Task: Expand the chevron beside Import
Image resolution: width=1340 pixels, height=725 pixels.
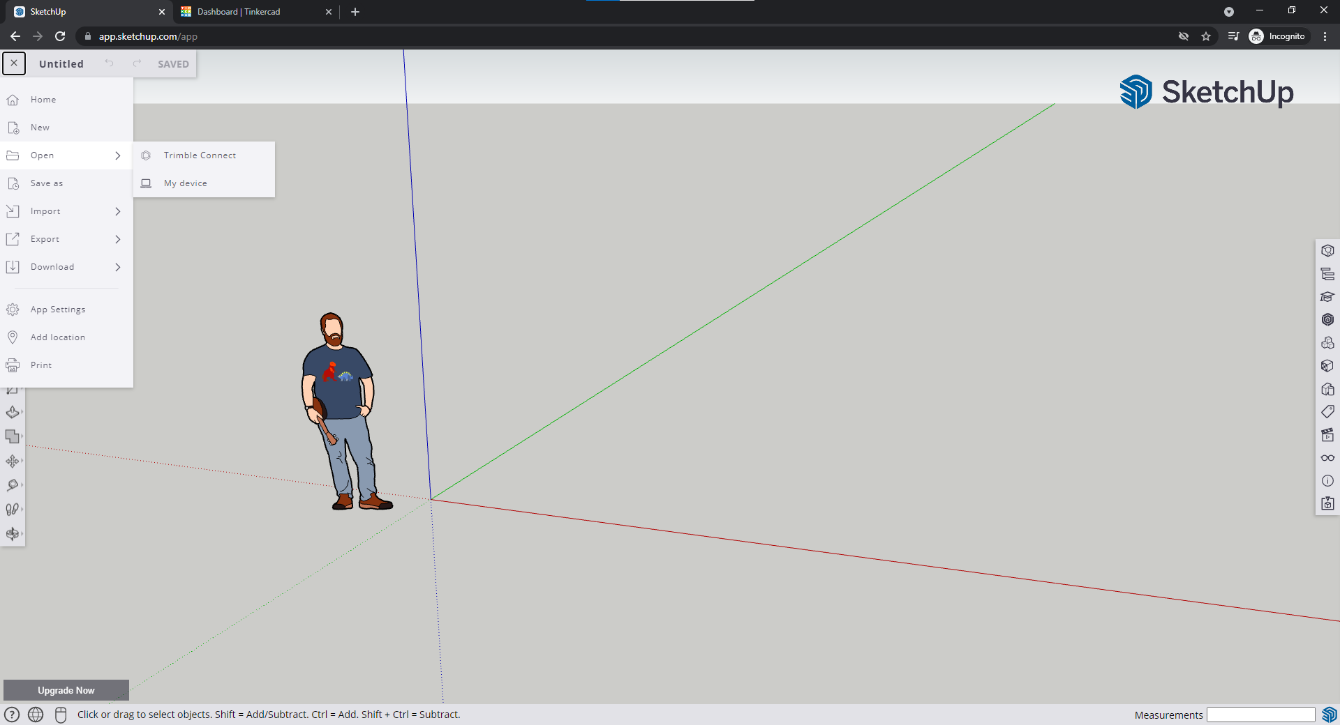Action: (118, 211)
